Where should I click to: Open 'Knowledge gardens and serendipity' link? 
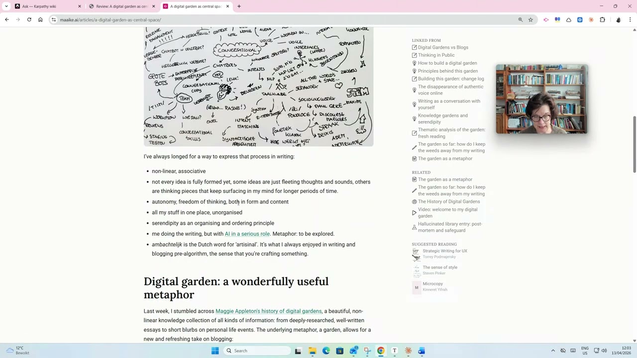(442, 119)
